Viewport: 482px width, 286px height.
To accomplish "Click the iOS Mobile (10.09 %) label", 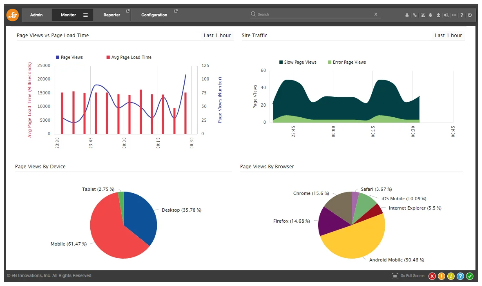I will (x=404, y=199).
